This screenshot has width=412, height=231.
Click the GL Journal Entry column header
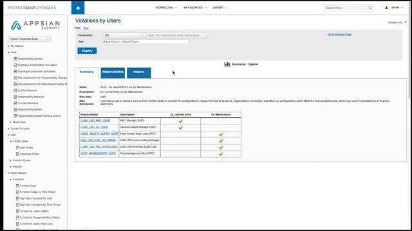click(x=180, y=115)
